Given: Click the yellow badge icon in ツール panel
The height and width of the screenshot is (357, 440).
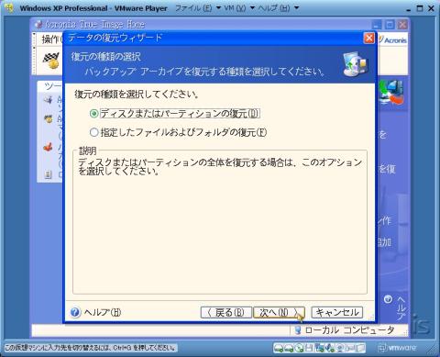Looking at the screenshot, I should [x=49, y=119].
